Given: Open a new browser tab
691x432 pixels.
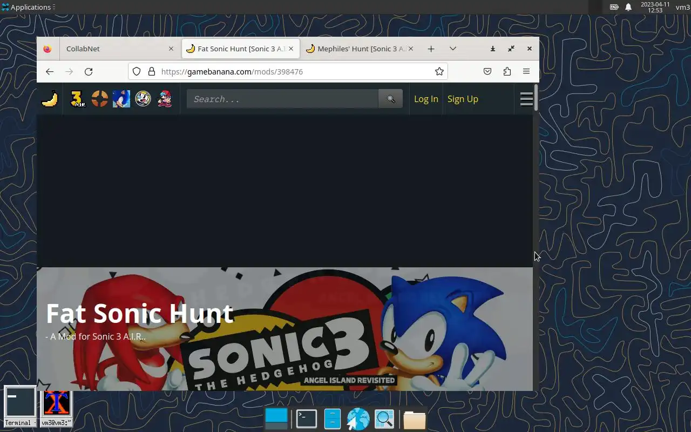Looking at the screenshot, I should tap(431, 49).
